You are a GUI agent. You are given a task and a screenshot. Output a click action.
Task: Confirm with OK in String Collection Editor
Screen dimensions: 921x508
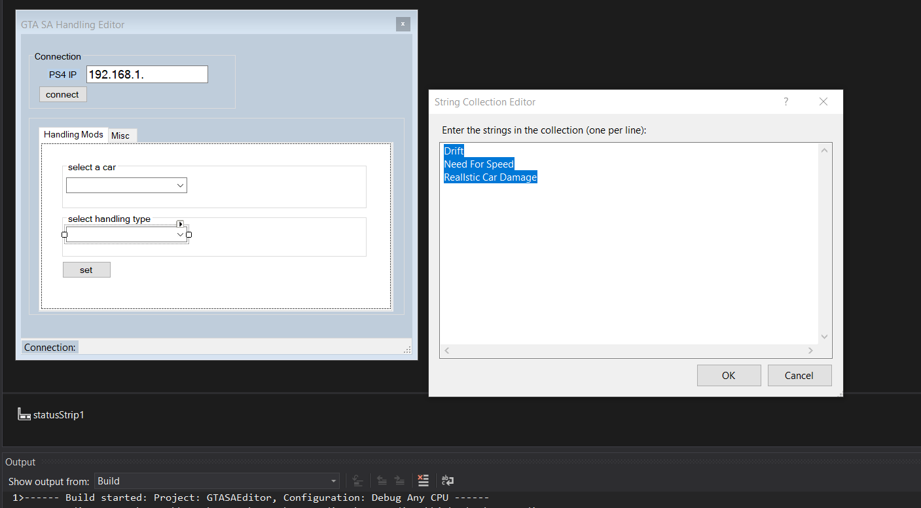click(729, 374)
